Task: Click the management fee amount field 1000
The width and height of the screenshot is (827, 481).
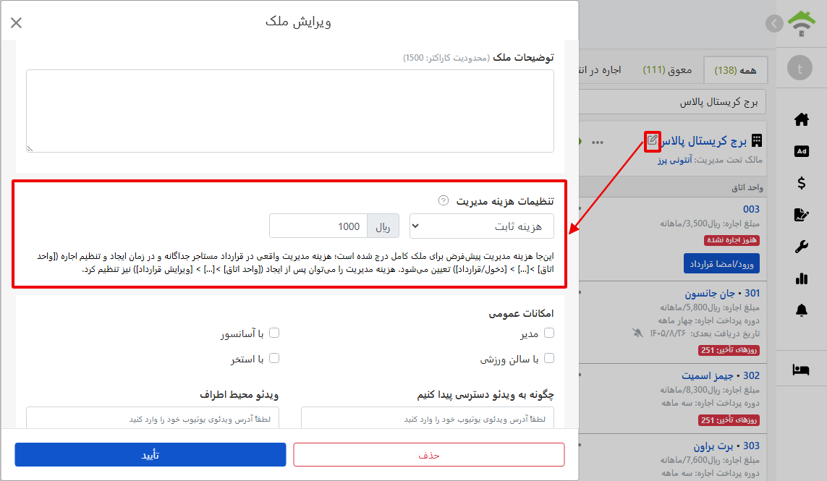Action: pyautogui.click(x=318, y=226)
